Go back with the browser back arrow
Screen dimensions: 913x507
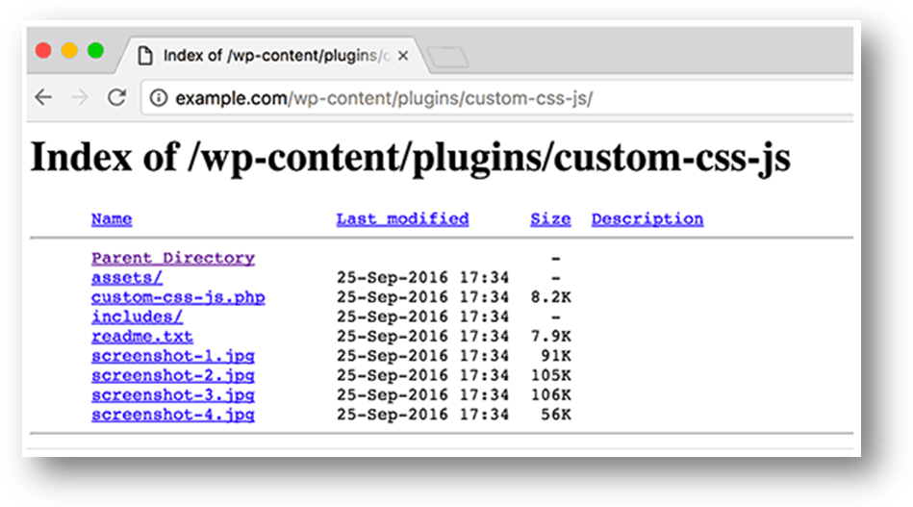(43, 97)
